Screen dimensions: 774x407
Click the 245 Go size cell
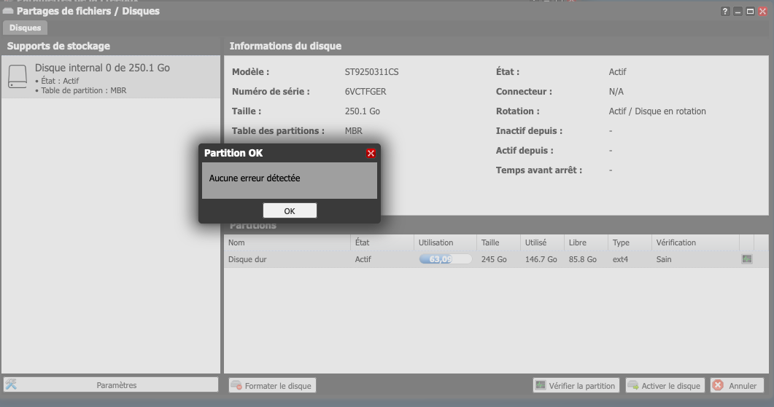point(494,259)
